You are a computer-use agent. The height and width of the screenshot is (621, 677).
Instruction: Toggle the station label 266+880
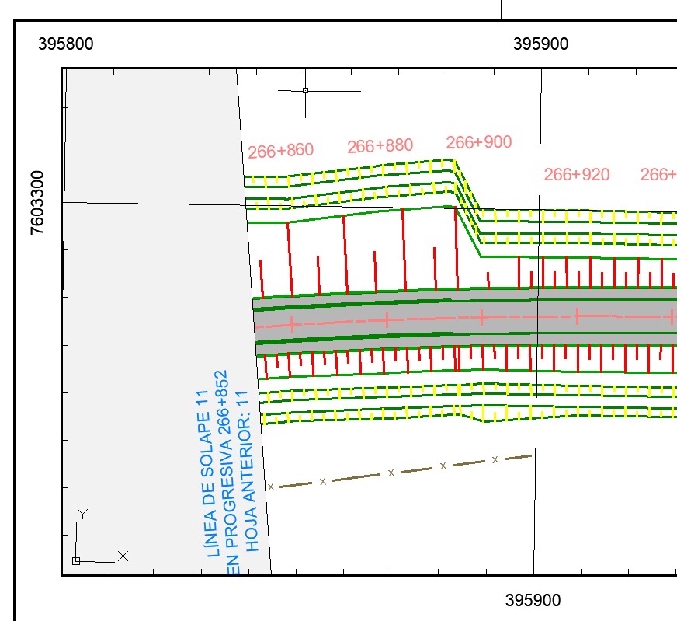(x=380, y=145)
